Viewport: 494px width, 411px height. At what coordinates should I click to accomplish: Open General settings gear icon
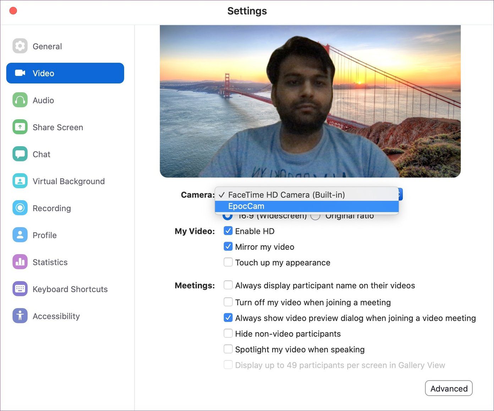(x=20, y=46)
